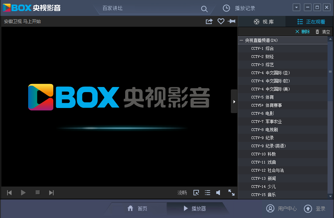Screen dimensions: 334x218
Task: Select CCTV-4 中文国际 (欧) channel
Action: coord(283,81)
